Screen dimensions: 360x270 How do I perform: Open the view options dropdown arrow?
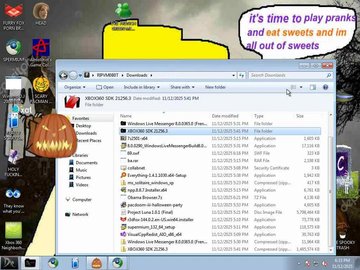pos(301,87)
